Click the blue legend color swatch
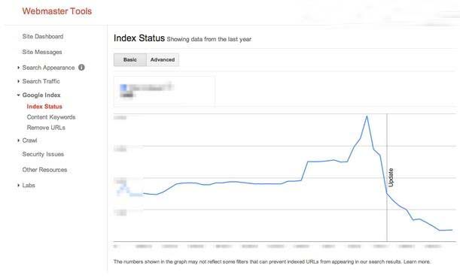This screenshot has width=460, height=278. click(123, 87)
